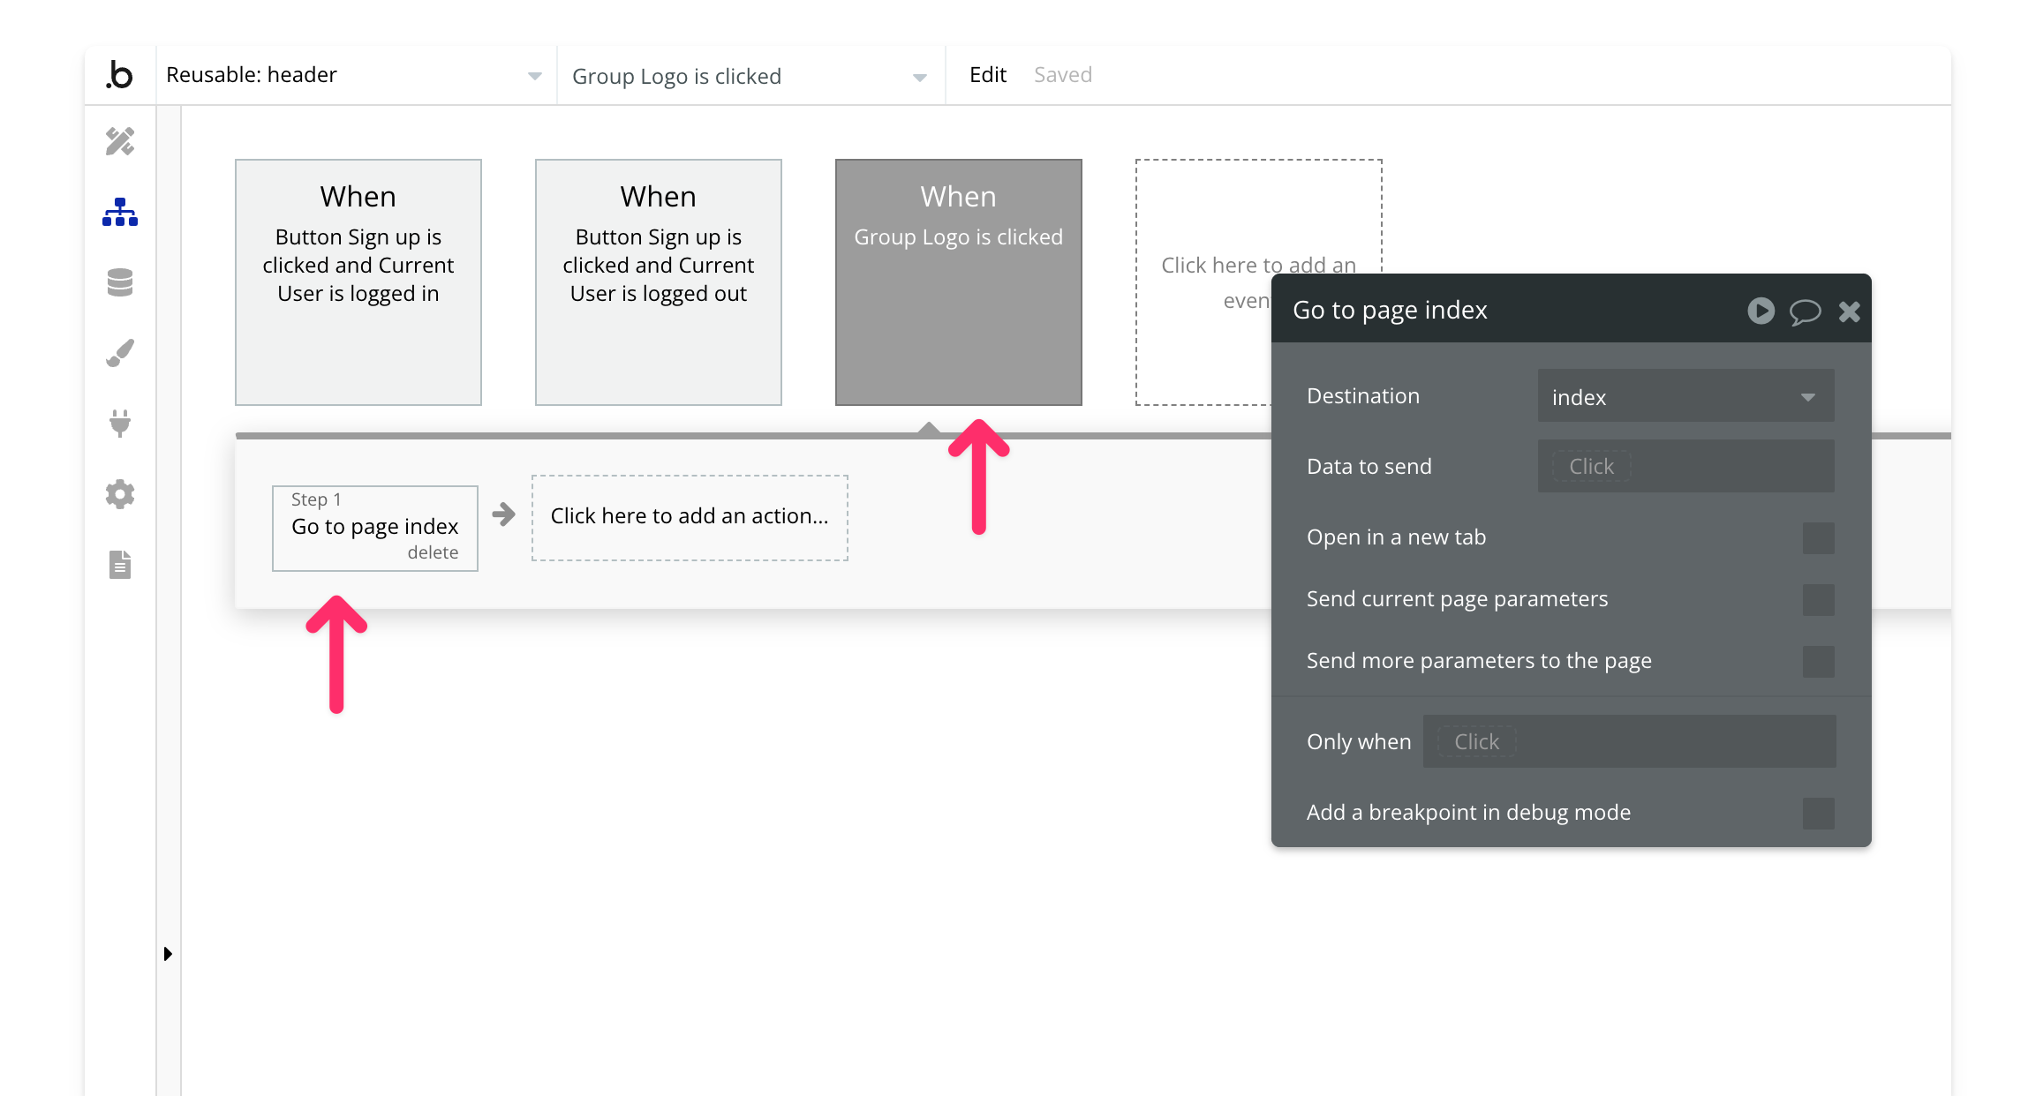Viewport: 2036px width, 1096px height.
Task: Click delete on Step 1 action
Action: click(433, 552)
